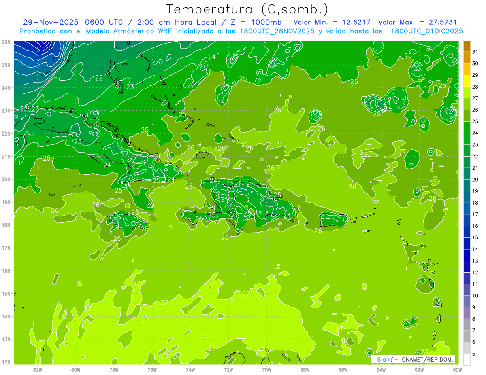
Task: Click the '20N' latitude axis label
Action: 6,179
